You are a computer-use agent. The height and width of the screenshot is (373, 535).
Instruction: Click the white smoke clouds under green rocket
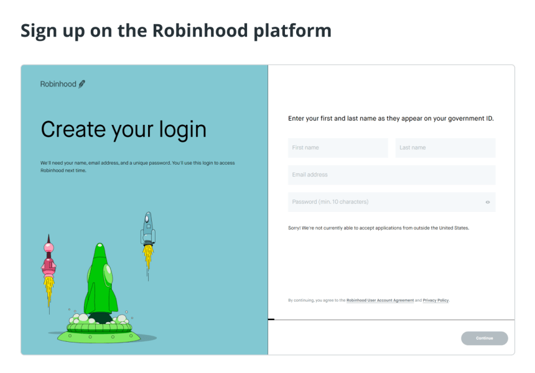tap(99, 319)
